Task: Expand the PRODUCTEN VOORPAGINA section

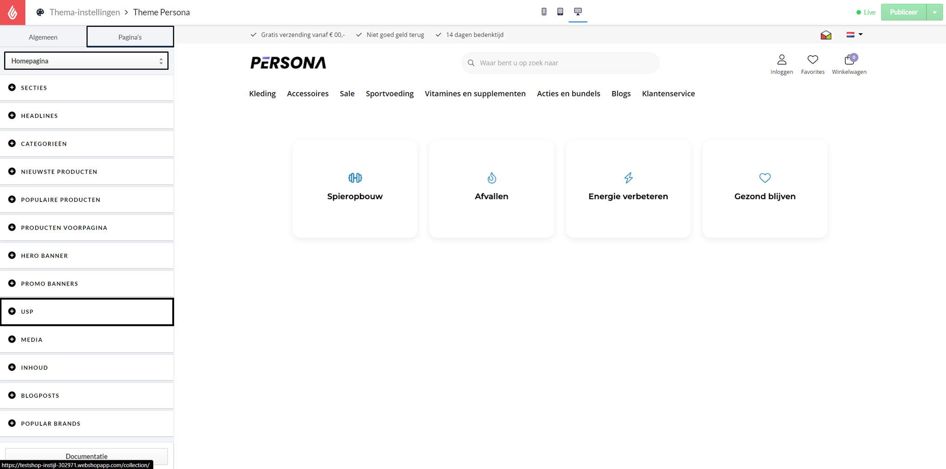Action: tap(87, 227)
